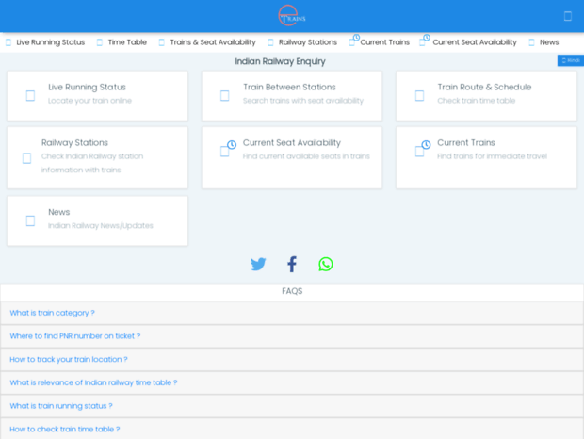Expand FAQ 'Where to find PNR number on ticket ?'
Screen dimensions: 584x439
(292, 336)
